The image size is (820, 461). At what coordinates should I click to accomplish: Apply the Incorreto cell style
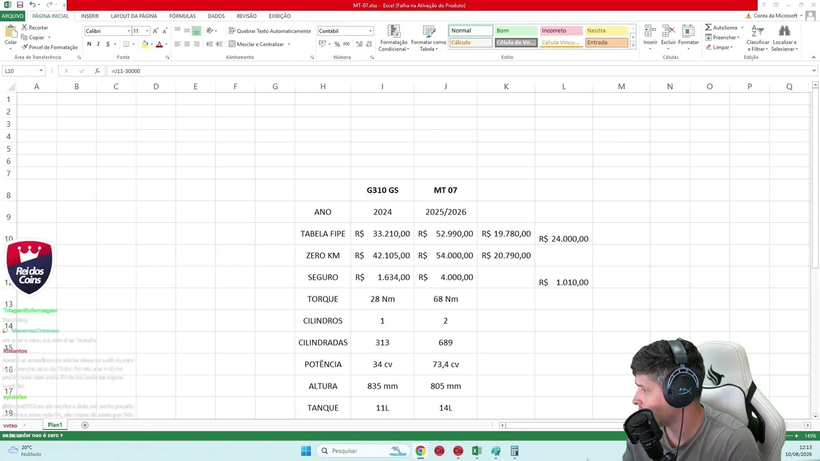click(x=561, y=31)
